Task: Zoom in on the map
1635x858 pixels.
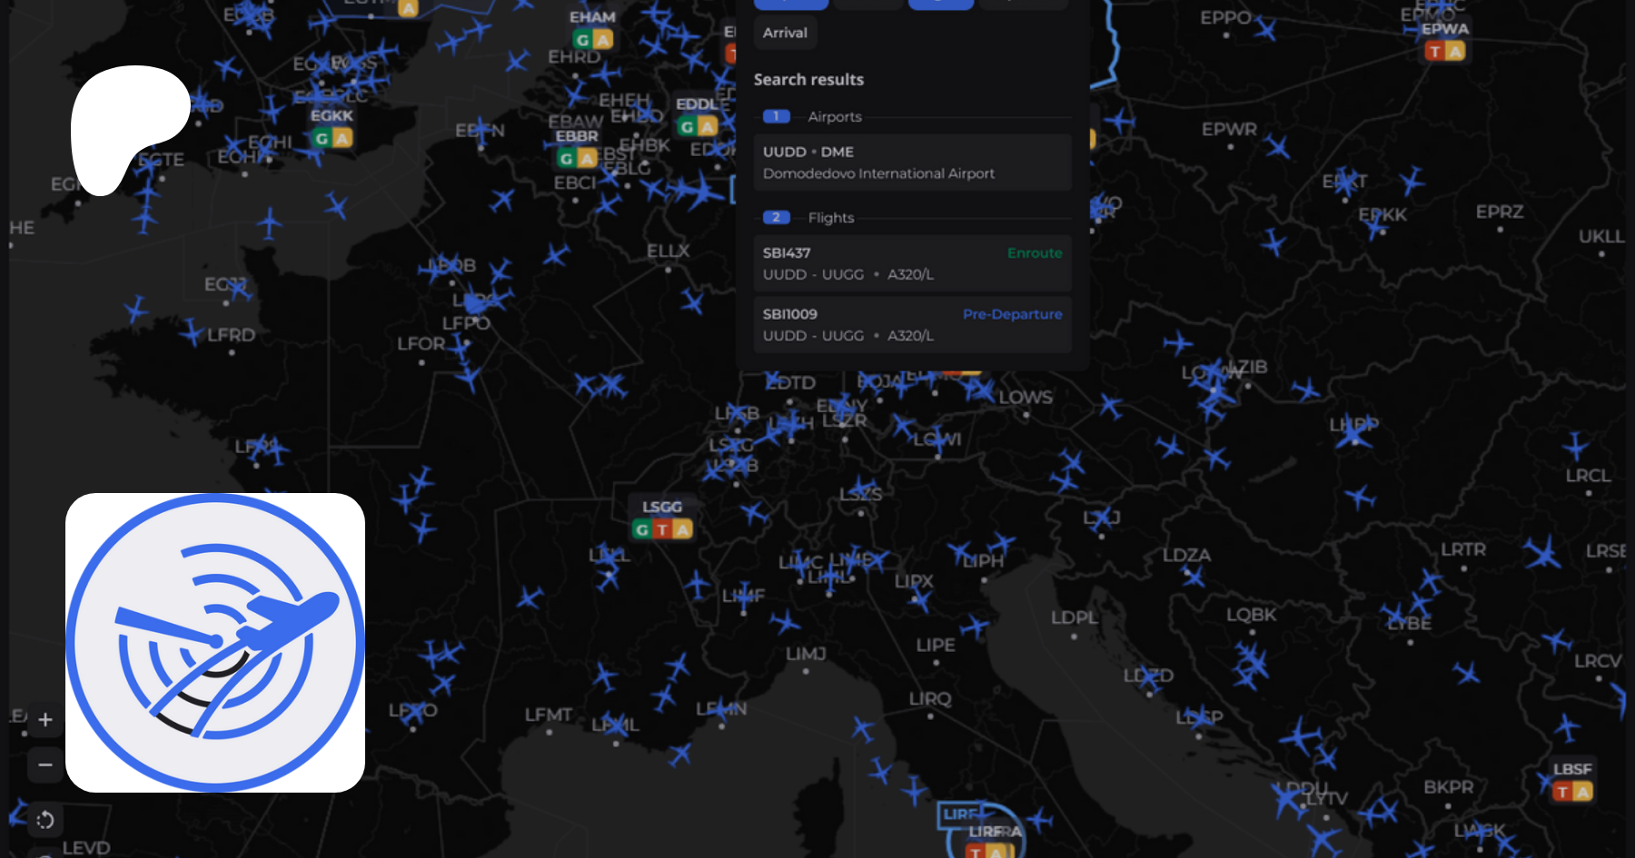Action: point(45,720)
